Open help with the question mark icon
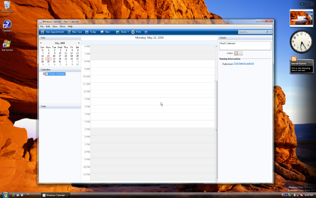 point(146,32)
